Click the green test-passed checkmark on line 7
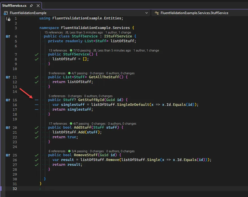 pyautogui.click(x=36, y=54)
